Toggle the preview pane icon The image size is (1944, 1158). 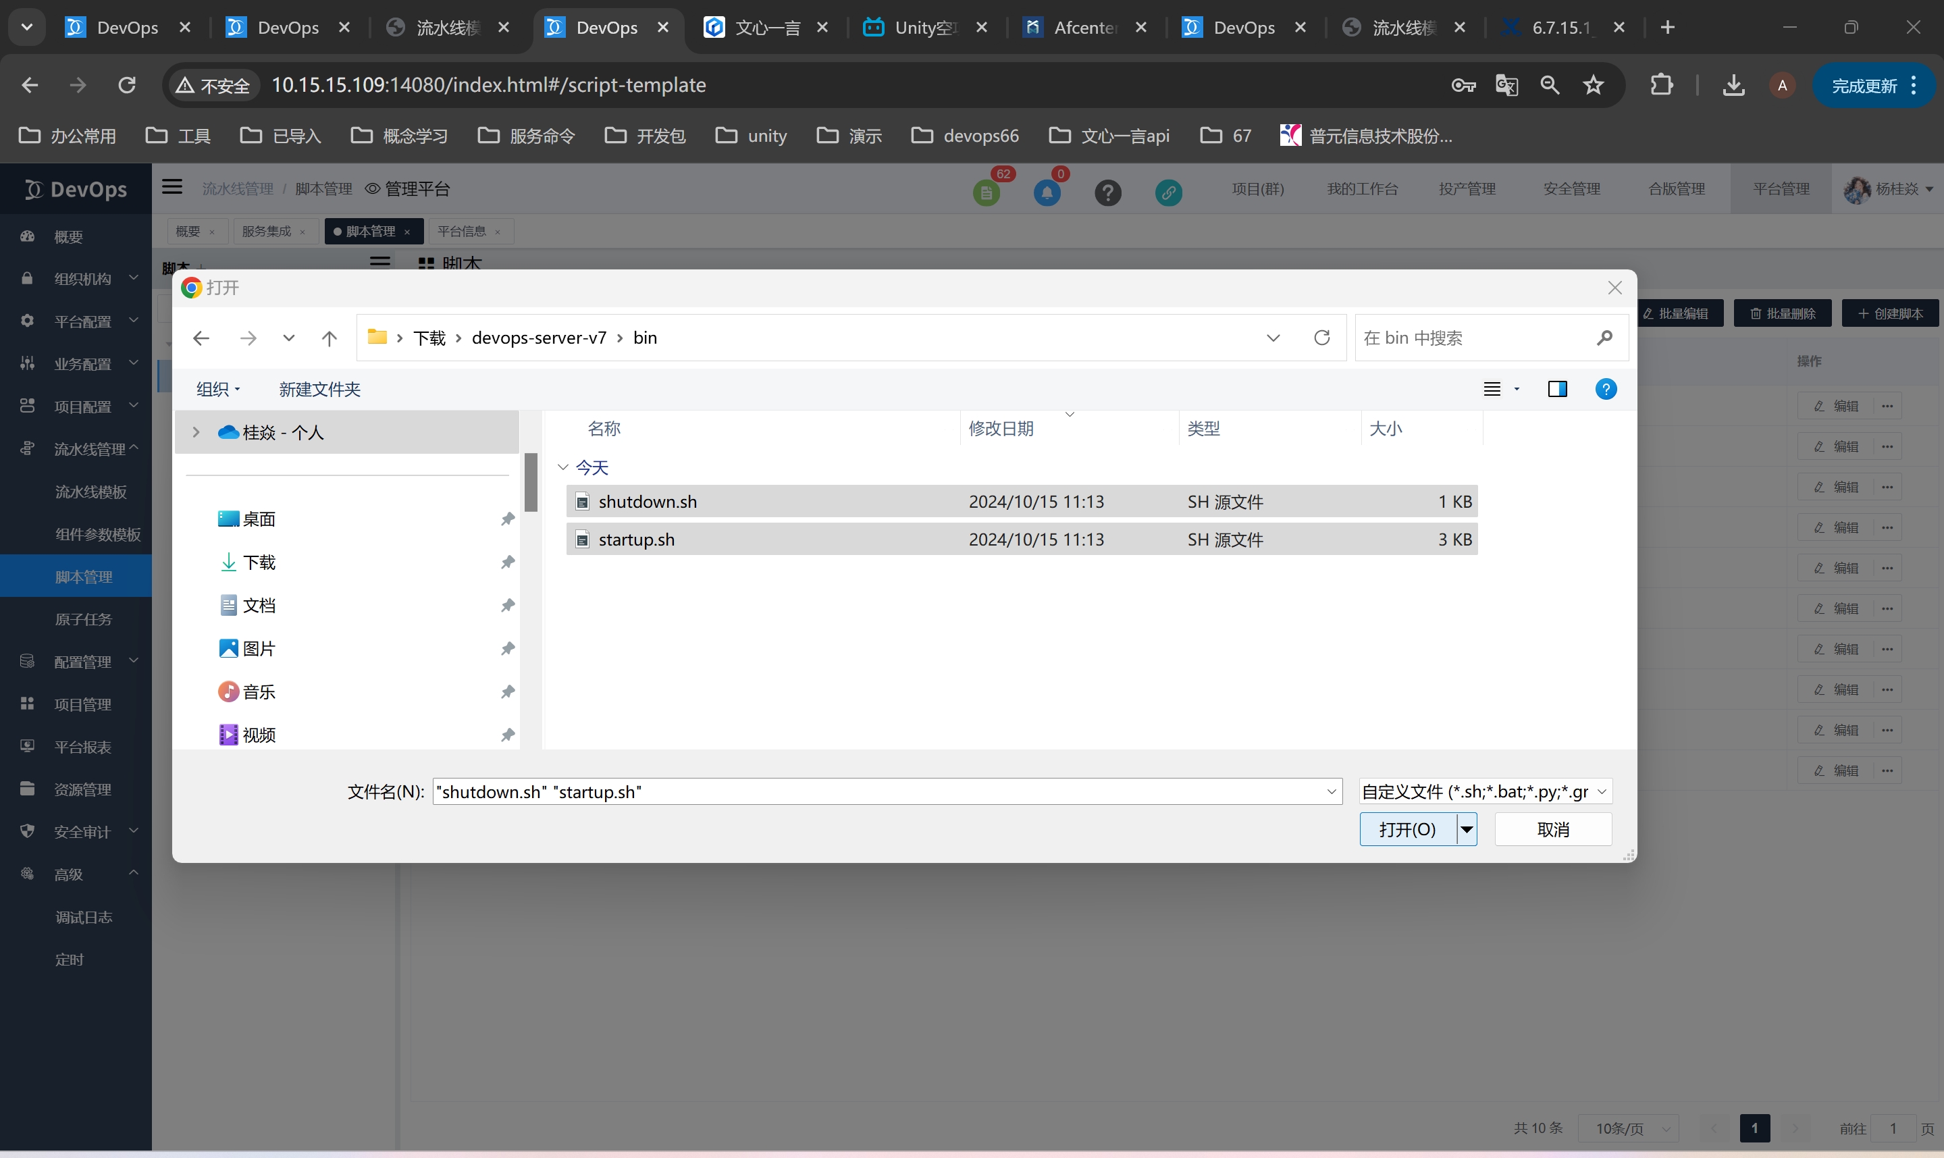[x=1557, y=389]
